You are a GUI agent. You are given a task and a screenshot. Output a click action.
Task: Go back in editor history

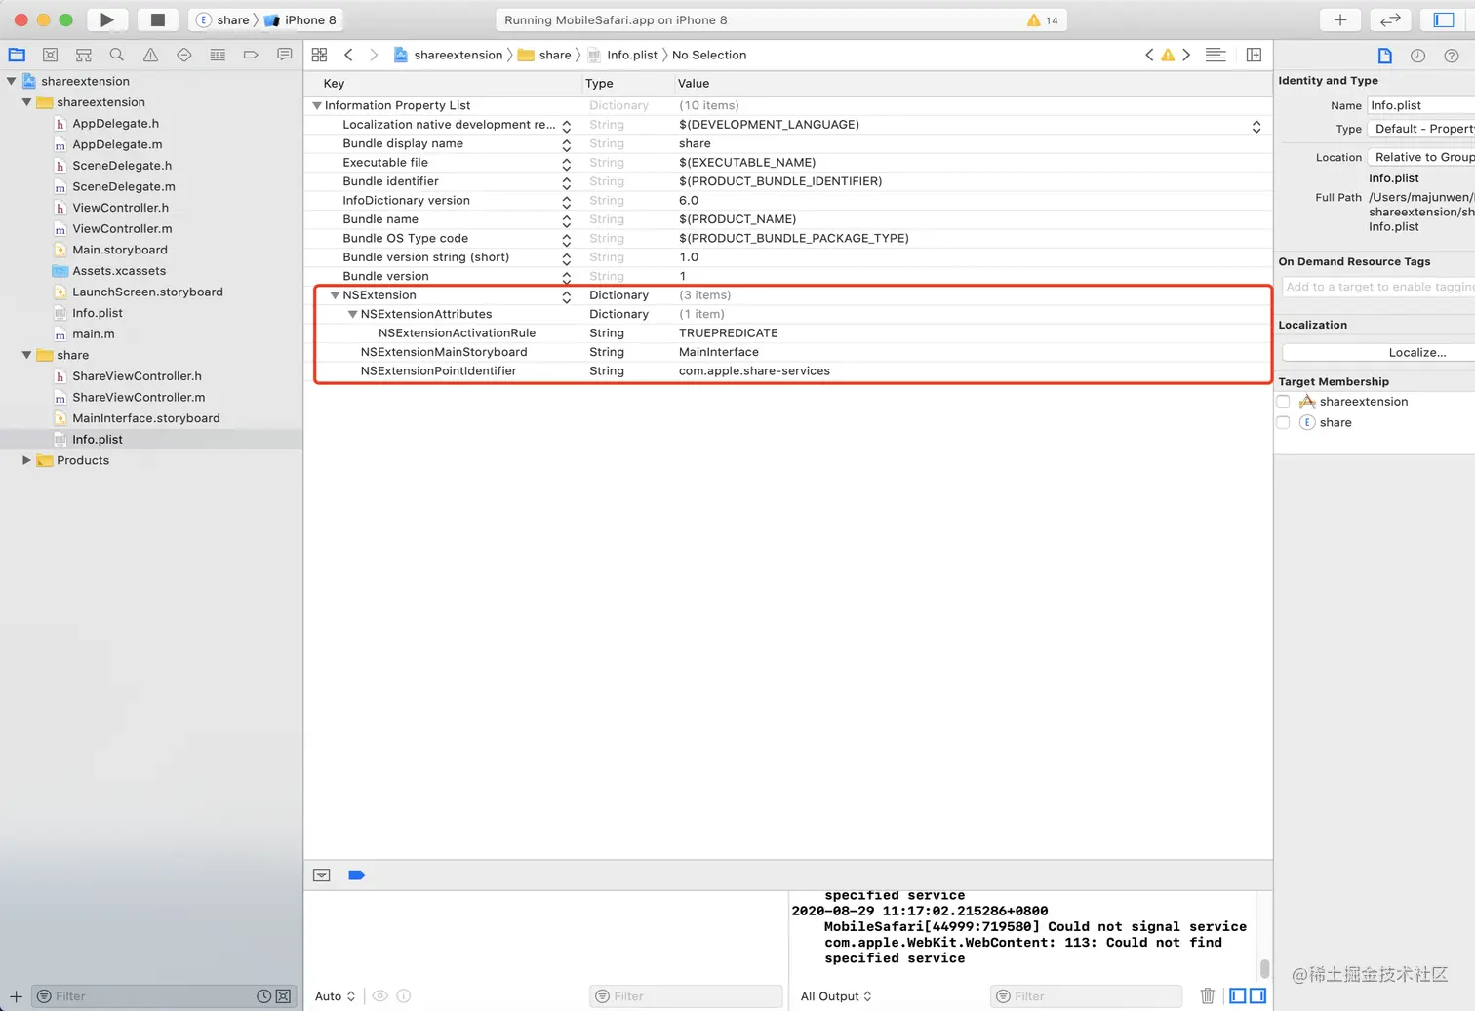[x=348, y=55]
